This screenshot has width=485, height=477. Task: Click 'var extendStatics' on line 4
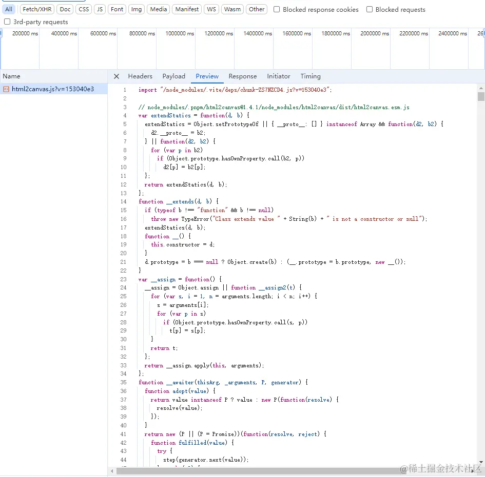click(165, 115)
